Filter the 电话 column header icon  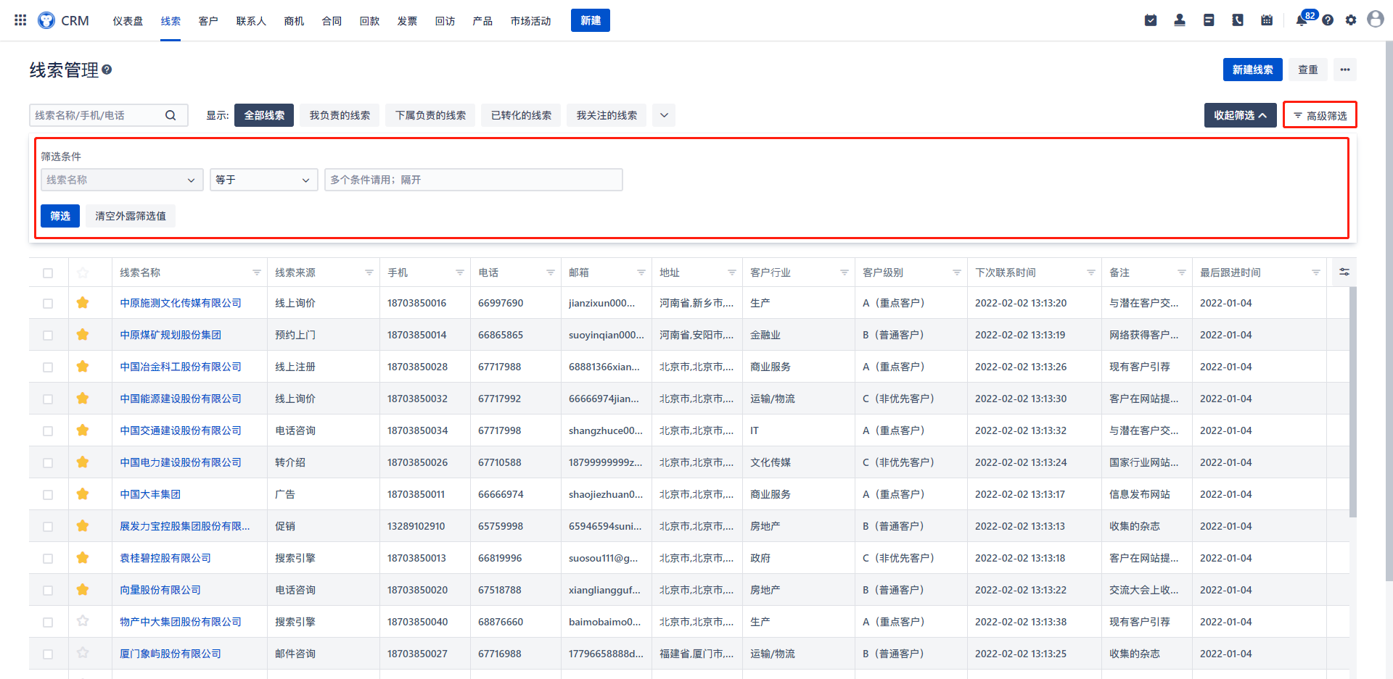(x=551, y=272)
